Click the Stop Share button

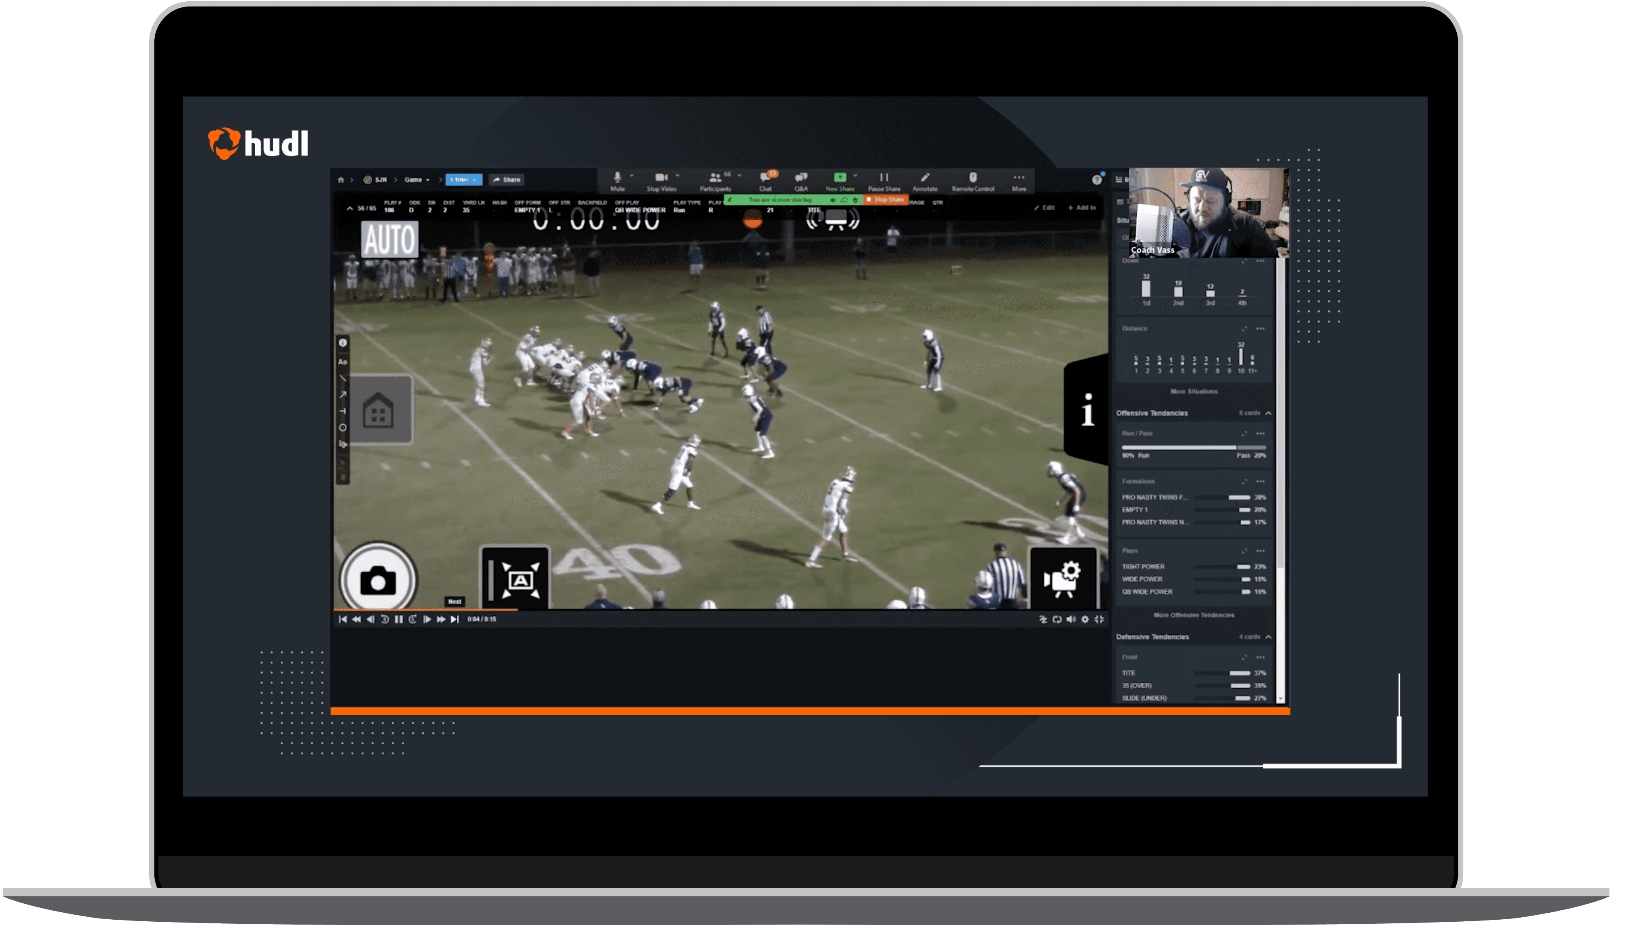pos(885,199)
